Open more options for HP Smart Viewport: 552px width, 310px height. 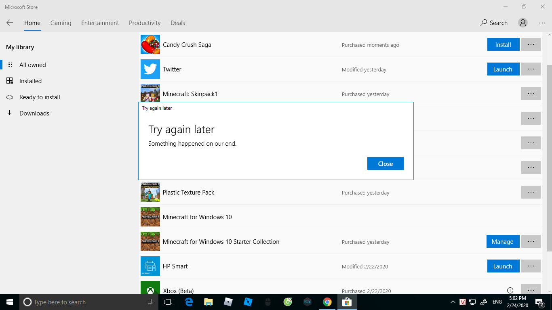pos(531,266)
